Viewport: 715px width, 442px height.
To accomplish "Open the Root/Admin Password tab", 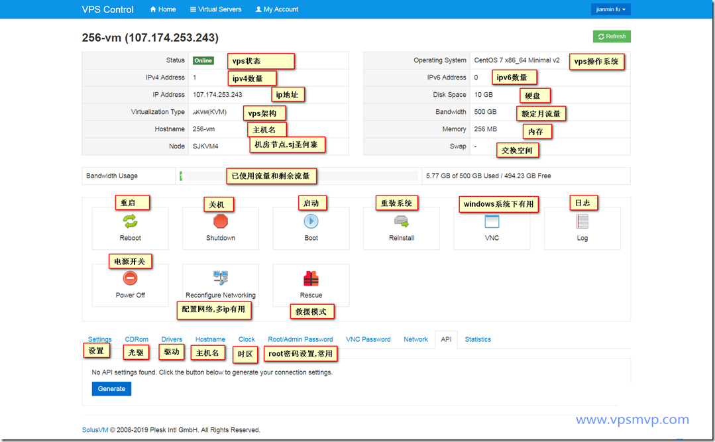I will [x=300, y=339].
